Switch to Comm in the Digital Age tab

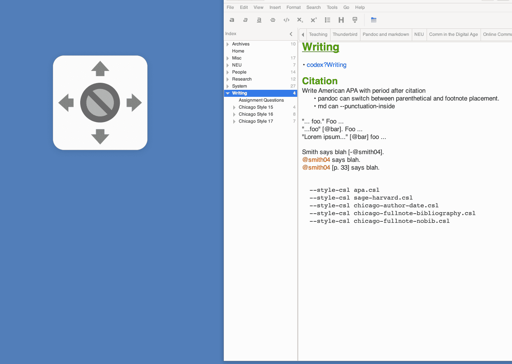[x=454, y=34]
